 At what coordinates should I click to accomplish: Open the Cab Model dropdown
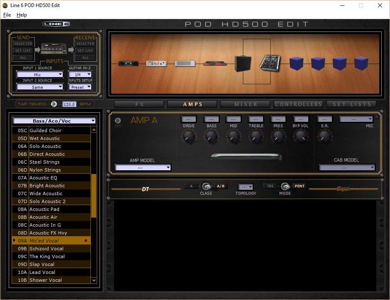347,167
